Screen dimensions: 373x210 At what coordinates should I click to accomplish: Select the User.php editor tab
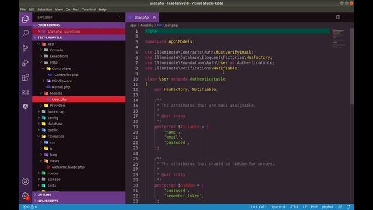click(142, 17)
